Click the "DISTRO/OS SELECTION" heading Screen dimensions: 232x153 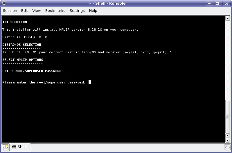click(22, 45)
